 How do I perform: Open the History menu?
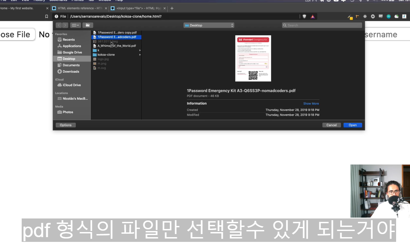[39, 1]
